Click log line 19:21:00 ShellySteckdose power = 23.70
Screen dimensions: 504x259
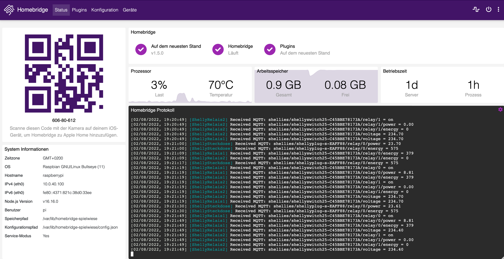click(266, 144)
